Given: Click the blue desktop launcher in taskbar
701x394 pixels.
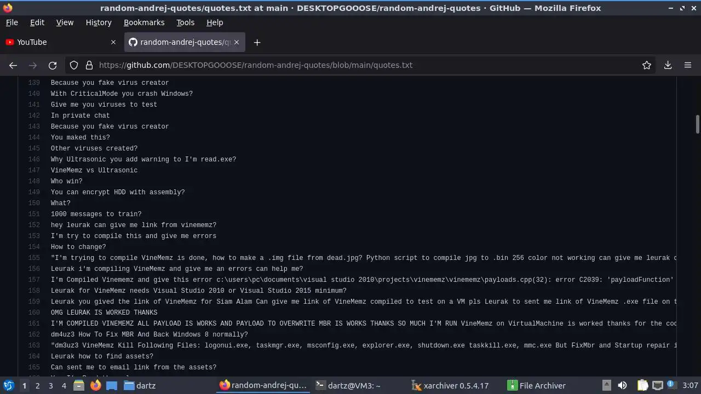Looking at the screenshot, I should tap(112, 386).
